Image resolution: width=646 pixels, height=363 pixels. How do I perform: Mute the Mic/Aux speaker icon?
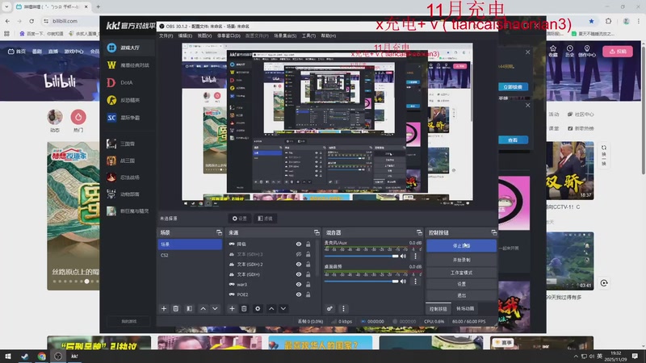tap(403, 257)
